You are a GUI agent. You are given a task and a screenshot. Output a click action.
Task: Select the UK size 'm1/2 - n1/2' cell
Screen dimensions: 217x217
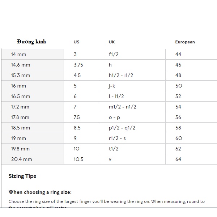(122, 107)
